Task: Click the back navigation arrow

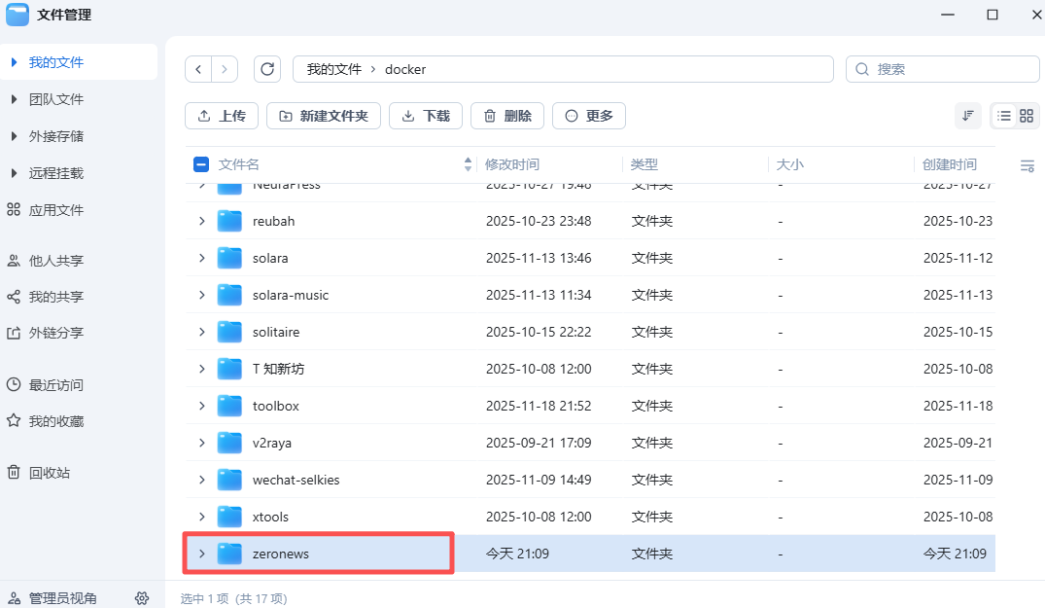Action: tap(198, 69)
